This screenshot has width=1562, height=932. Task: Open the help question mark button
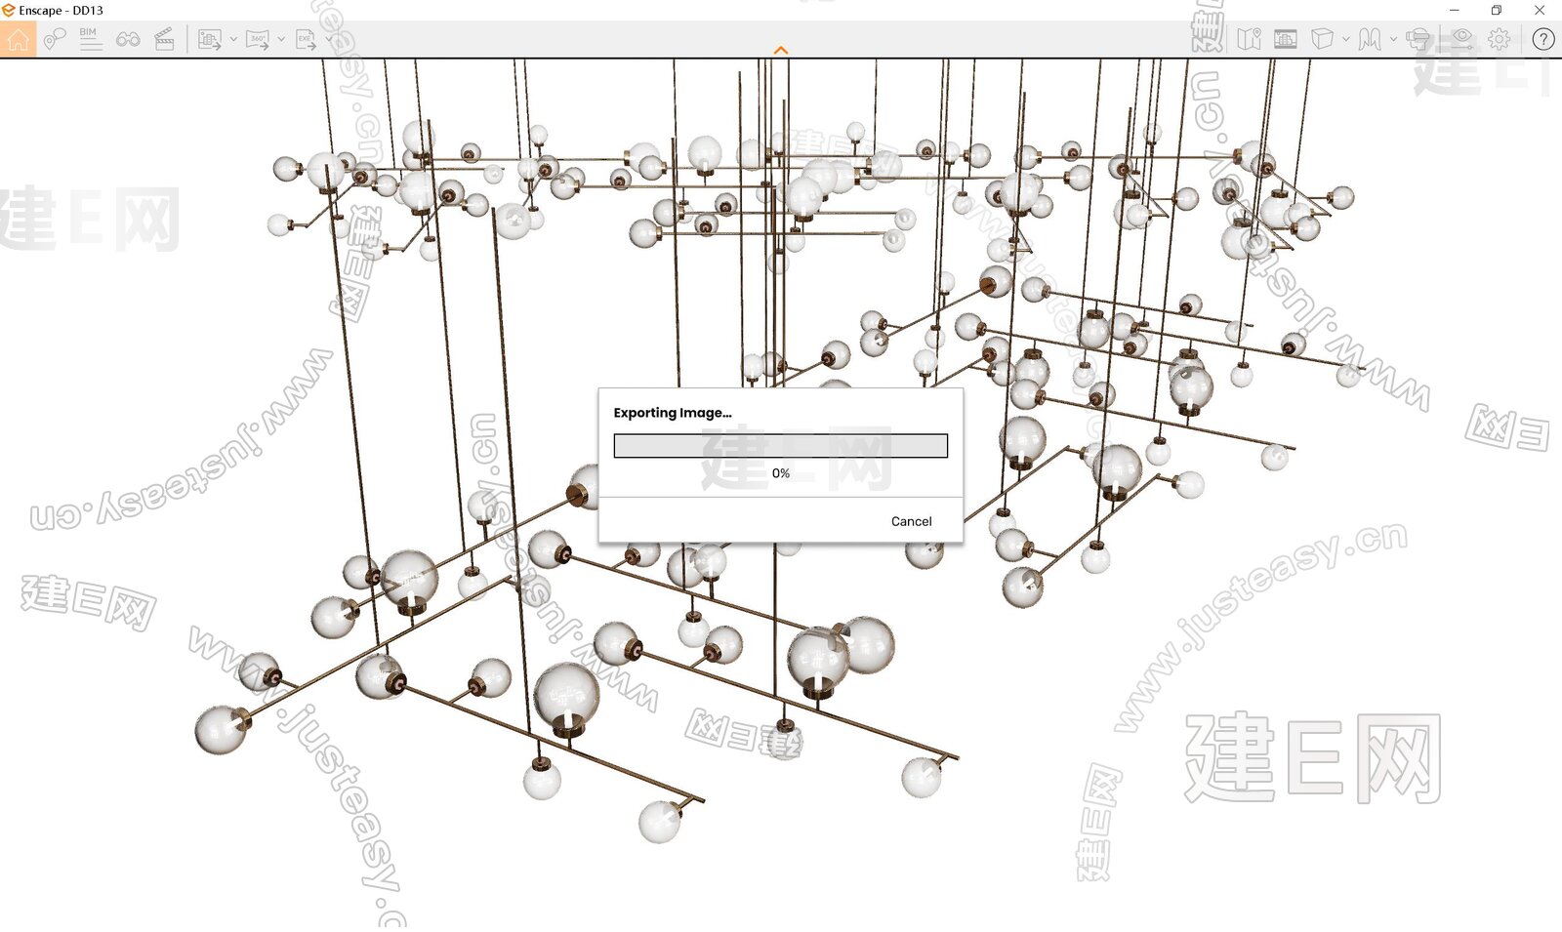point(1542,39)
